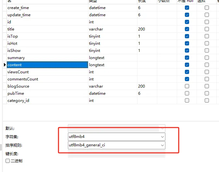This screenshot has height=172, width=219.
Task: Check the virtual checkbox in create_time row
Action: click(x=207, y=8)
